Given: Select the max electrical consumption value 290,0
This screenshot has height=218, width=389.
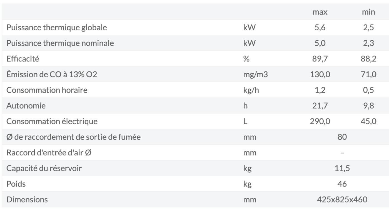Looking at the screenshot, I should (320, 121).
